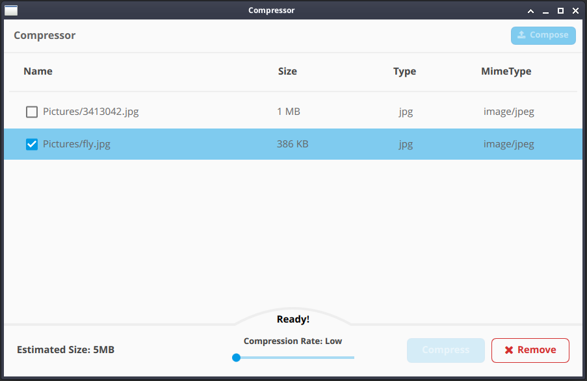587x381 pixels.
Task: Click the Compression Rate slider handle
Action: point(236,357)
